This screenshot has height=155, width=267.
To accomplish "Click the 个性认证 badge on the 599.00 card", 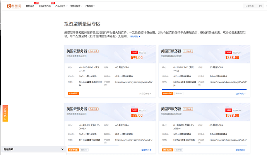I will pyautogui.click(x=94, y=51).
